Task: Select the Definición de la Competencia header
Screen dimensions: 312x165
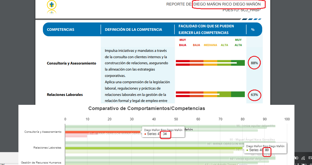Action: click(133, 30)
